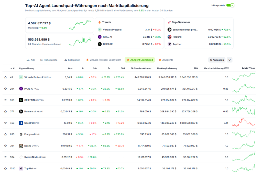Open the Kategorien tab
The height and width of the screenshot is (174, 262).
click(72, 60)
